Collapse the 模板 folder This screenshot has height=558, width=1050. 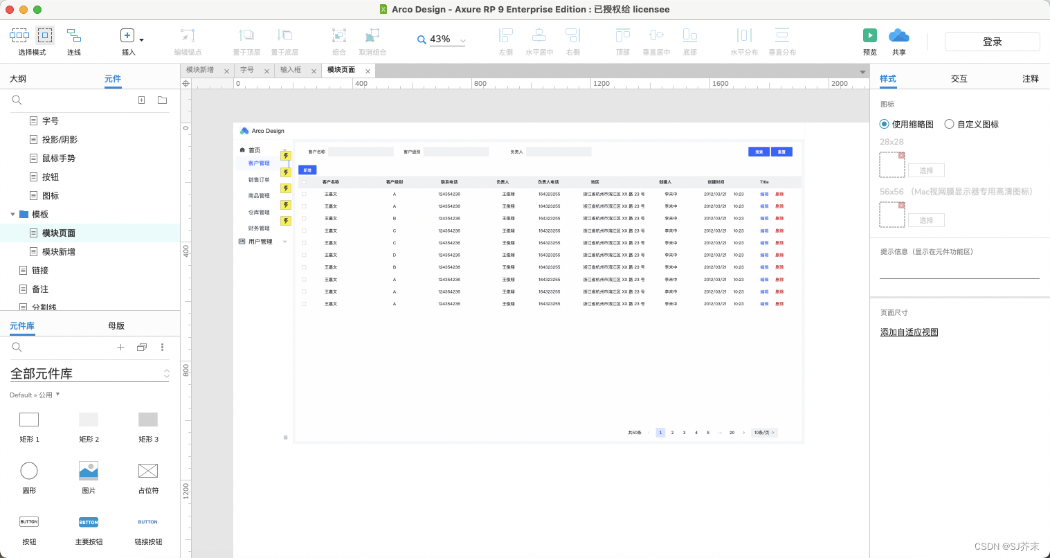[x=12, y=215]
